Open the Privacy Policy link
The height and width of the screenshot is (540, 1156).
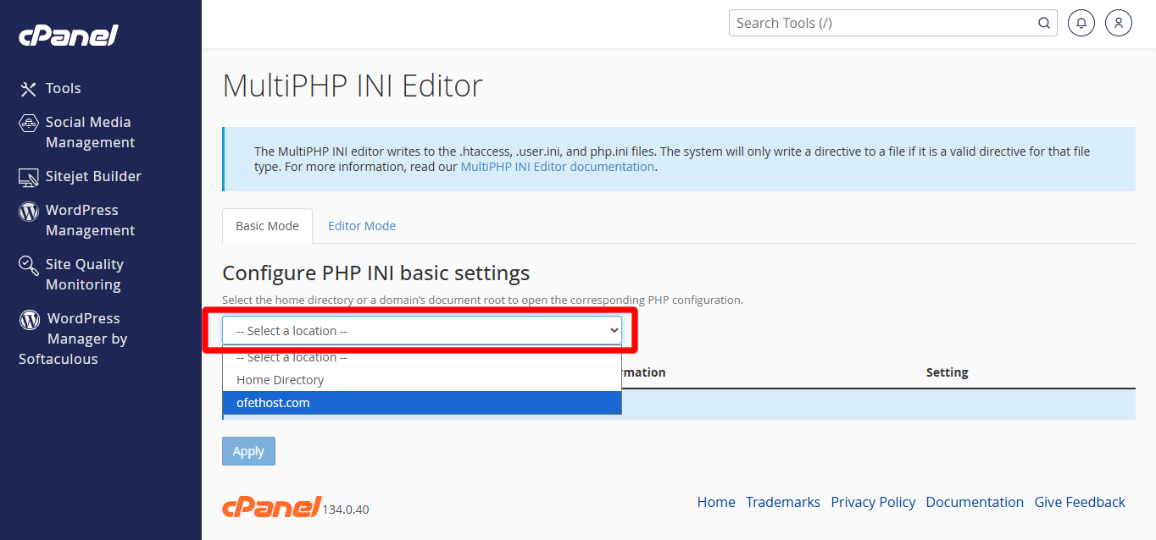pos(873,502)
